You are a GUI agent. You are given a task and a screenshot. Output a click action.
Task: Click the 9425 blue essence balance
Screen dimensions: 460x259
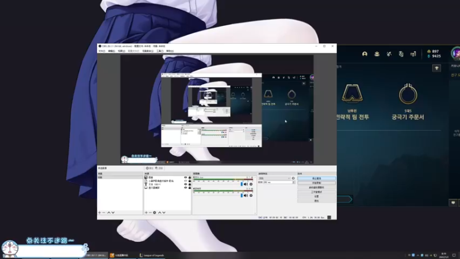tap(434, 56)
